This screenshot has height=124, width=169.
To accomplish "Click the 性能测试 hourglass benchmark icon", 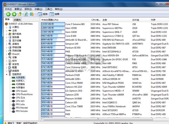I will pyautogui.click(x=10, y=74).
